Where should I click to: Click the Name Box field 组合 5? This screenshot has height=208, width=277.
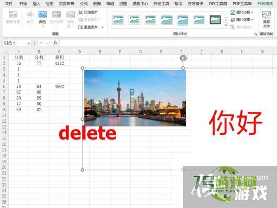tap(15, 43)
